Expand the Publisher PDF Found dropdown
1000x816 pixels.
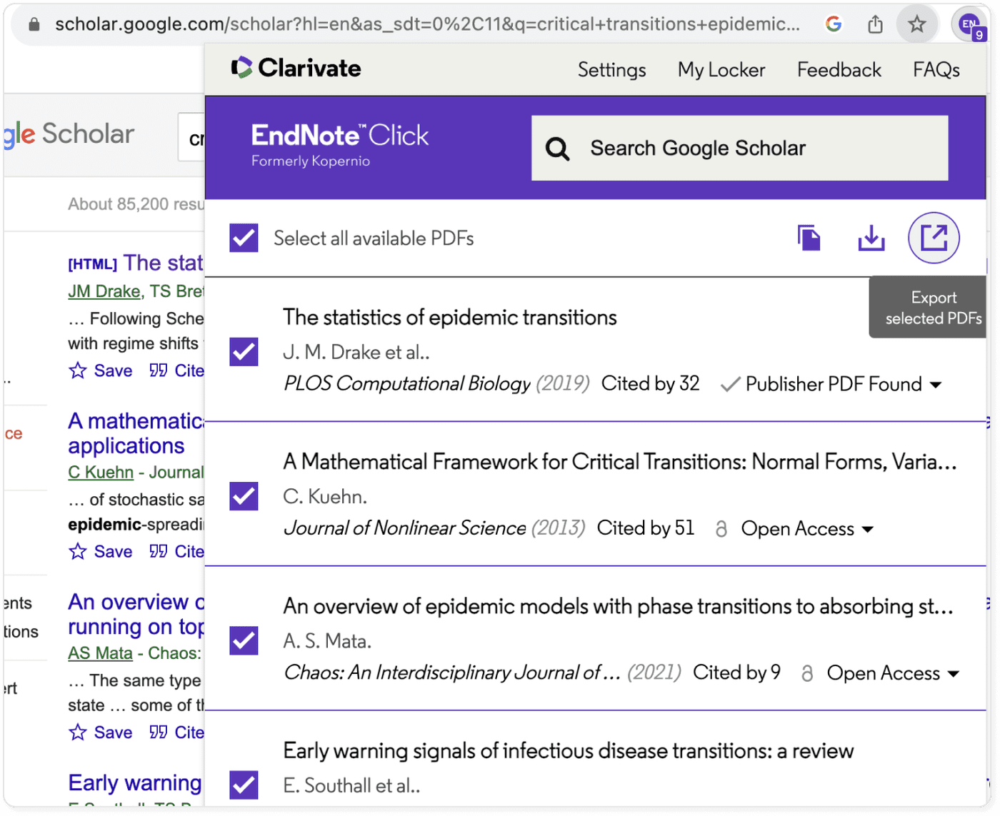coord(936,384)
